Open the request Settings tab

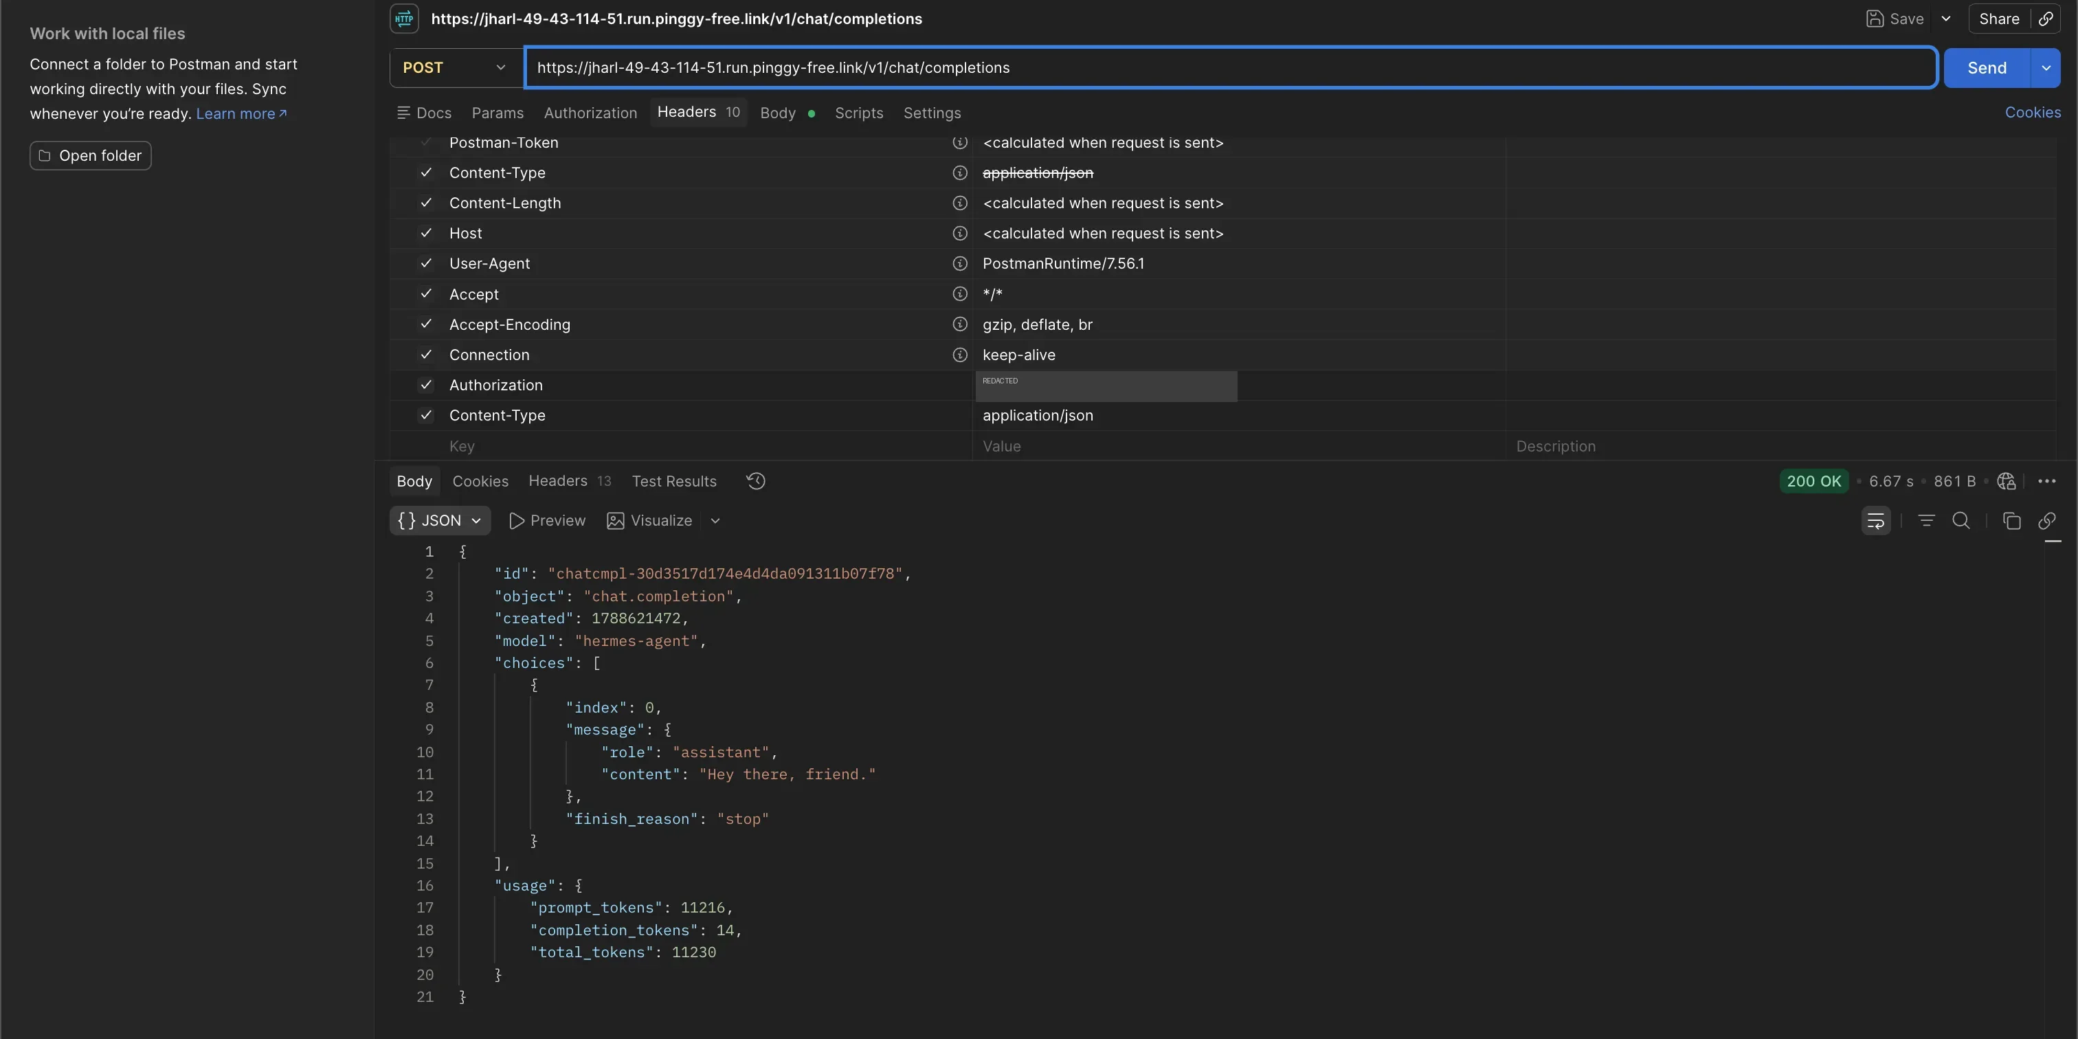[932, 113]
